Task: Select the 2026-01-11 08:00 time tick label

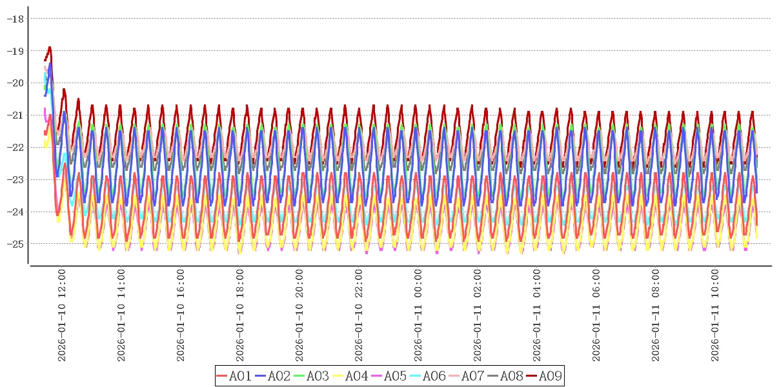Action: pos(656,316)
